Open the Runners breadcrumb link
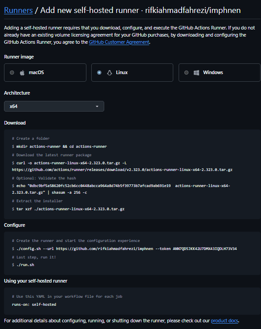261x329 pixels. click(18, 10)
